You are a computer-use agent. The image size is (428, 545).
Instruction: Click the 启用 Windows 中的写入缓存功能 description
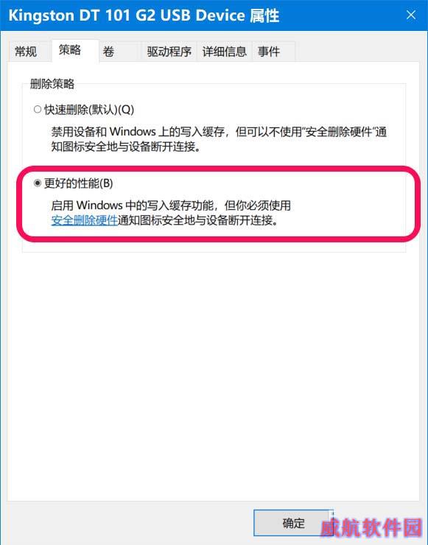click(171, 205)
